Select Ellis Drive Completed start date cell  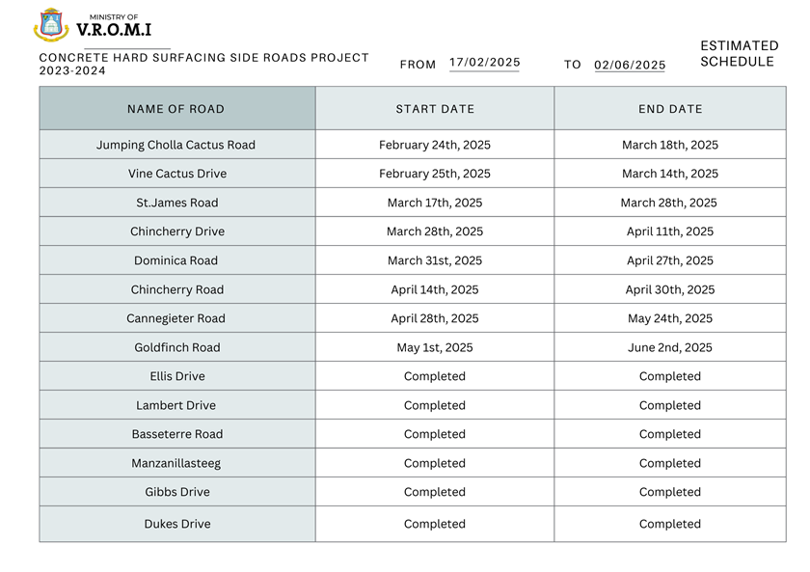[435, 376]
